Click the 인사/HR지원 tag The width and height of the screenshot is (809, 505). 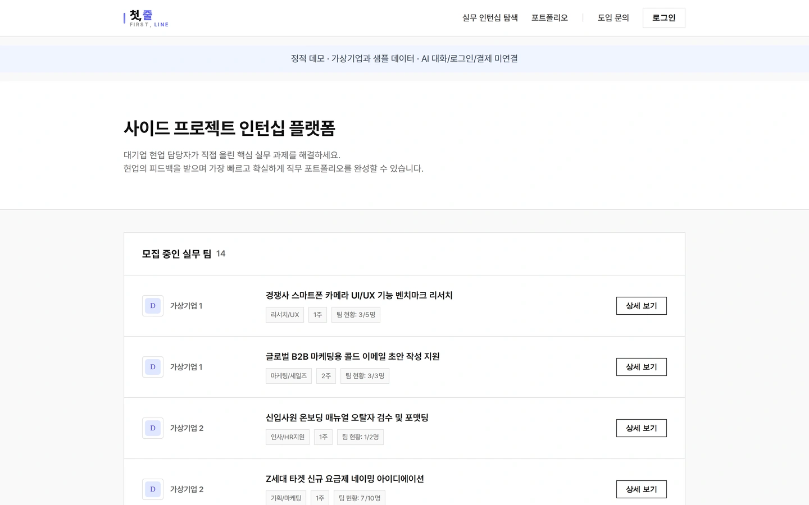coord(288,437)
